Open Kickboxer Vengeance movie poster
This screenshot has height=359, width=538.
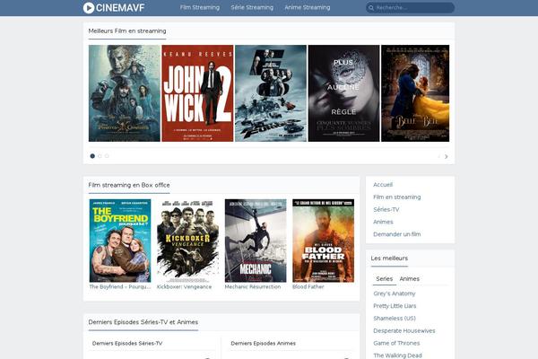point(187,241)
